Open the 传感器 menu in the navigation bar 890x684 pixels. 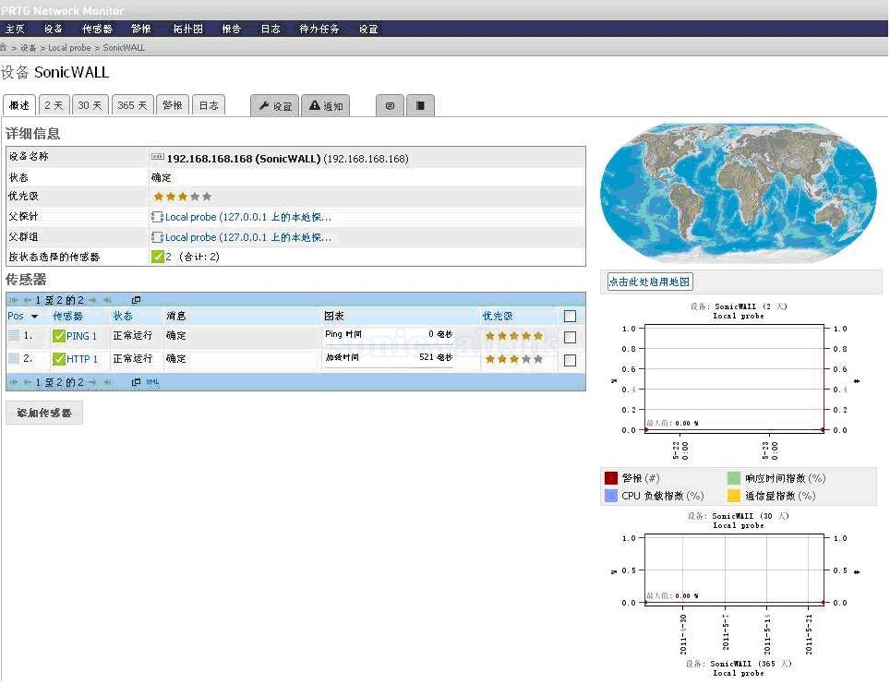click(98, 29)
